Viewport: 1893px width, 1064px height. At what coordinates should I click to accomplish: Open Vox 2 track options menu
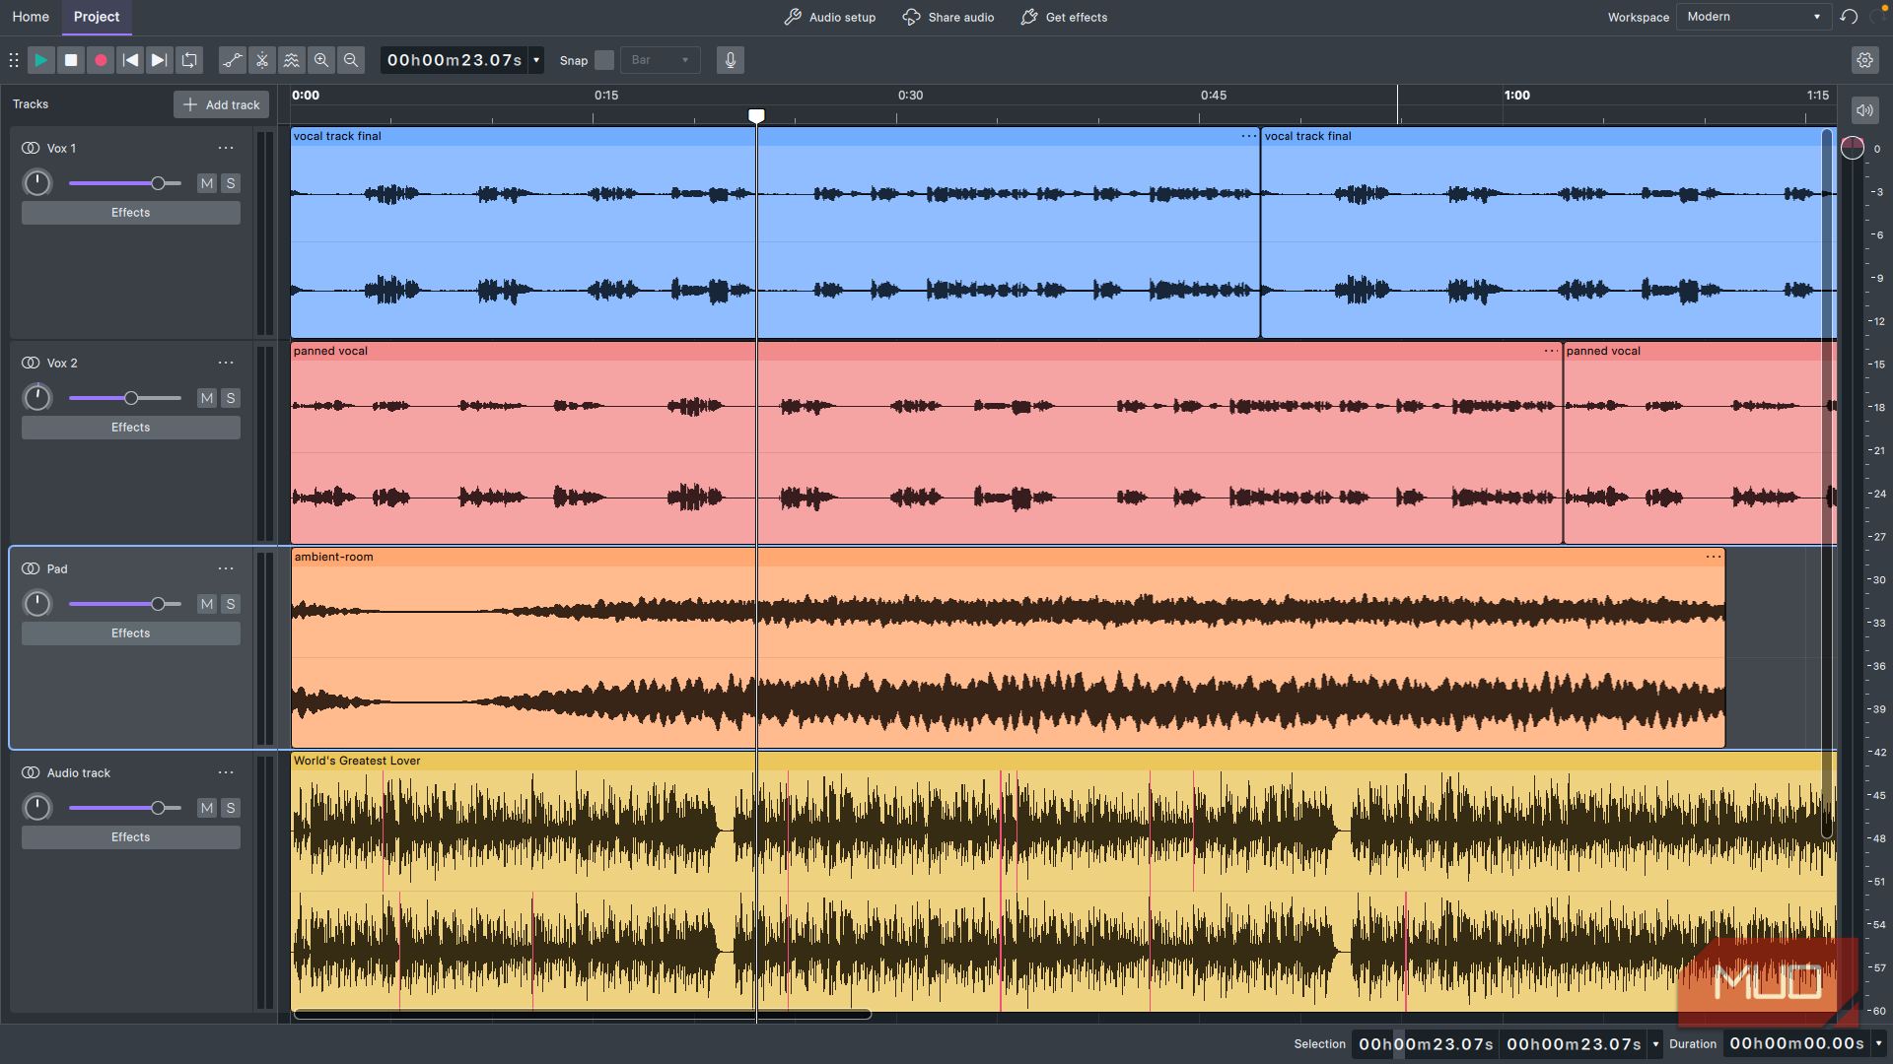[x=226, y=363]
